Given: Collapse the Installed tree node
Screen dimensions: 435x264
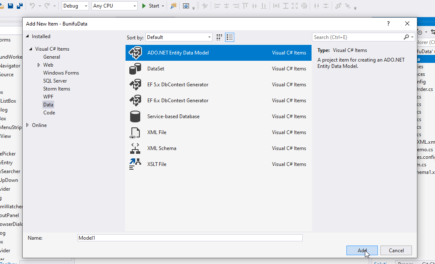Looking at the screenshot, I should click(x=27, y=36).
